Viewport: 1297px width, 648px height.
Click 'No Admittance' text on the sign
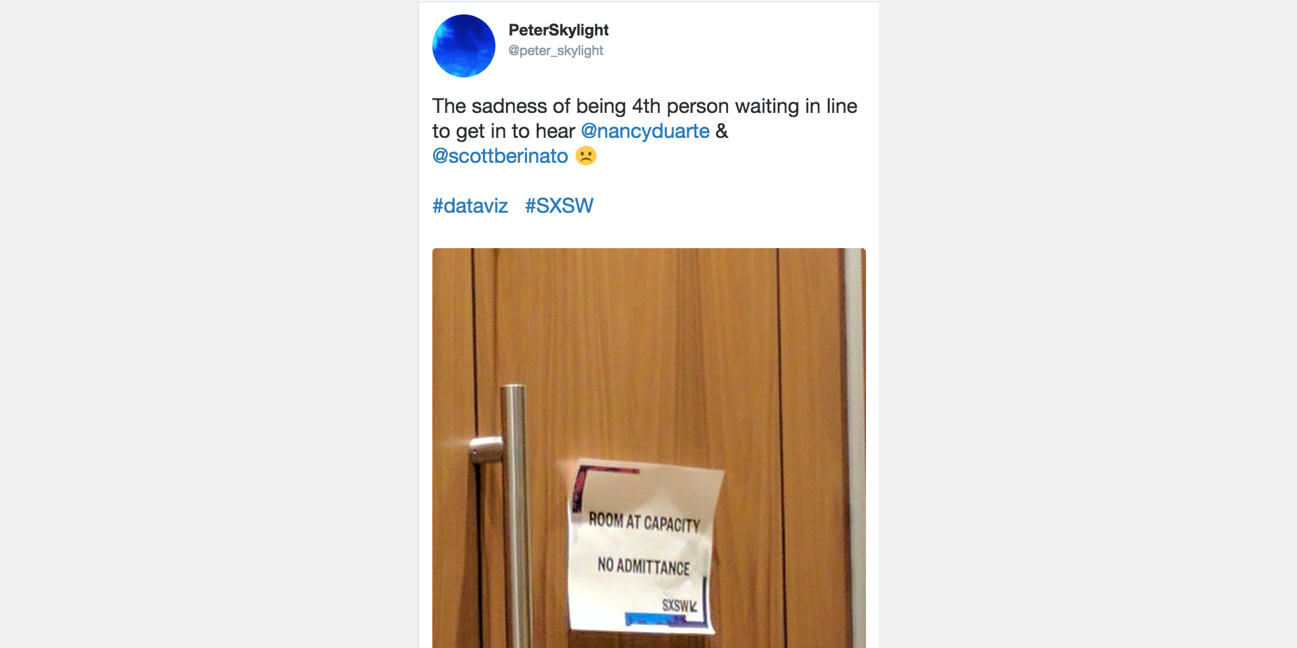pyautogui.click(x=644, y=567)
